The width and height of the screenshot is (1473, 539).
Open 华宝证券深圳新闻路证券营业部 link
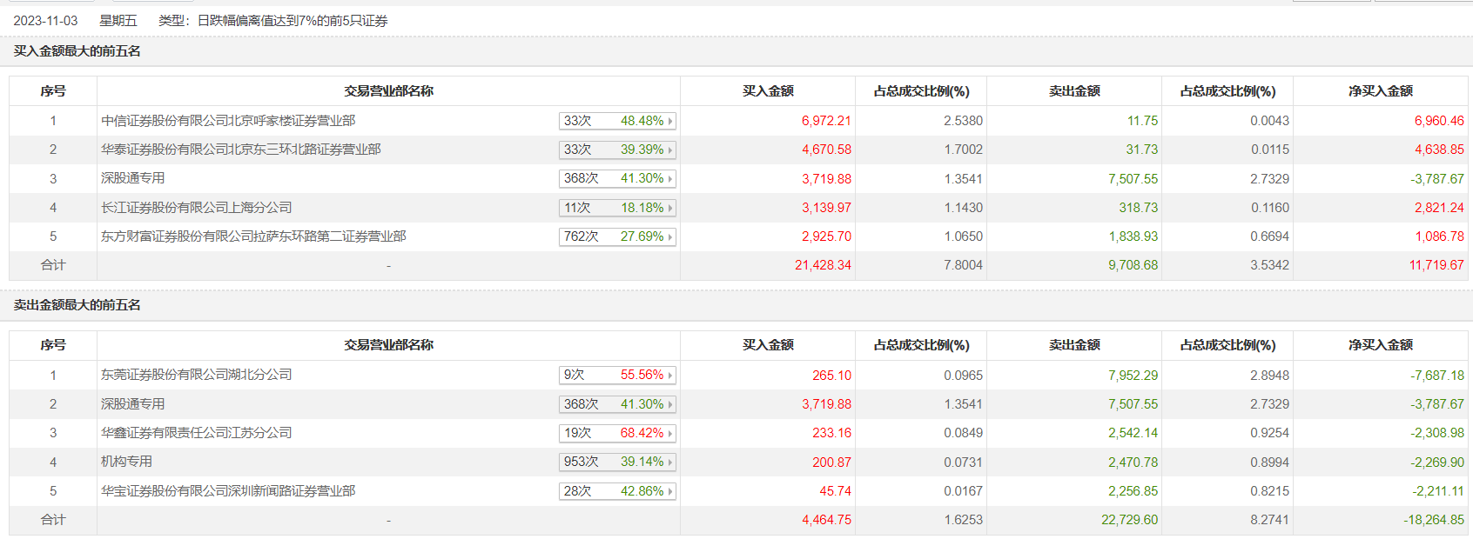(228, 491)
